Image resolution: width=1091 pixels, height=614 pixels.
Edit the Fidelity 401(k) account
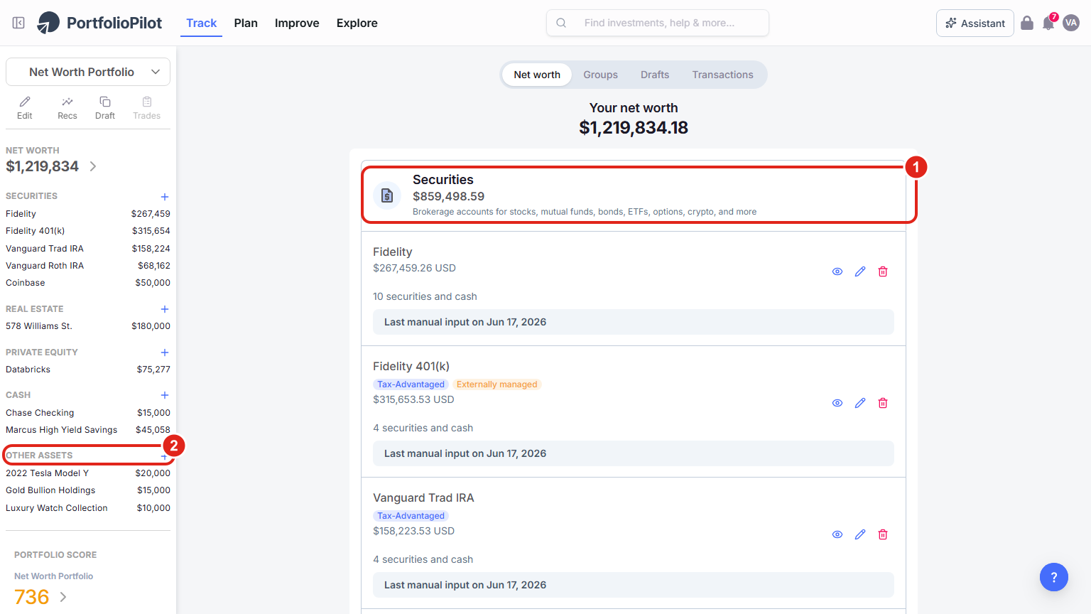click(860, 403)
